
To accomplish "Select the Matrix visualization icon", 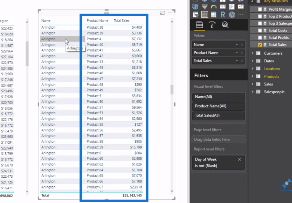I will pyautogui.click(x=214, y=14).
